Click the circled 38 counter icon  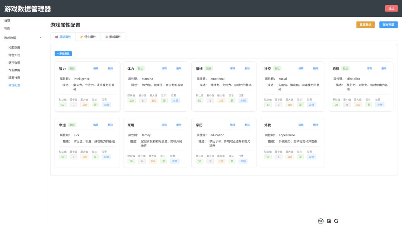point(321,221)
